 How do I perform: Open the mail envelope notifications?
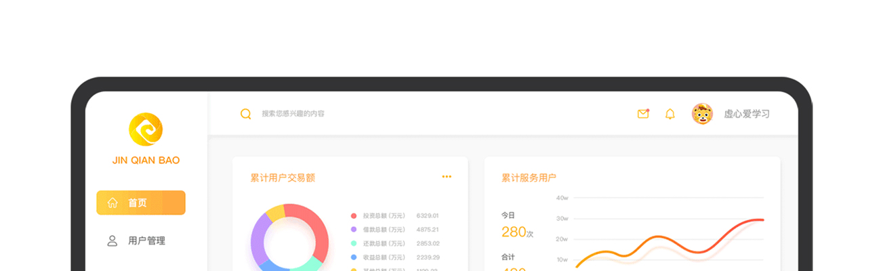coord(643,114)
